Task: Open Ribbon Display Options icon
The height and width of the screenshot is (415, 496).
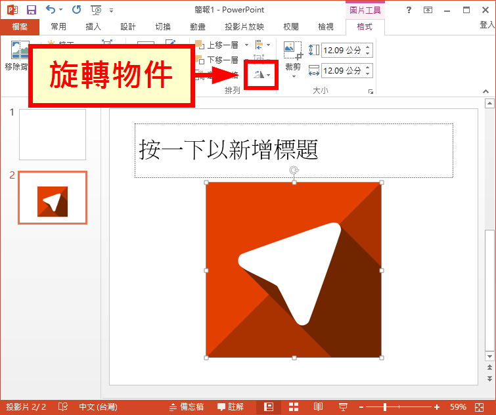Action: pyautogui.click(x=428, y=10)
